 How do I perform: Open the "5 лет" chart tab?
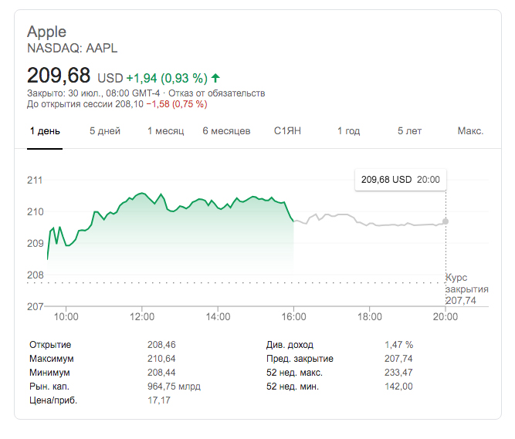(x=409, y=131)
